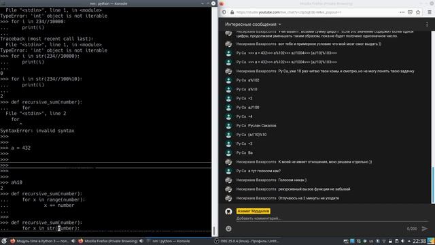This screenshot has width=435, height=245.
Task: Open live chat three-dot options menu
Action: click(427, 24)
